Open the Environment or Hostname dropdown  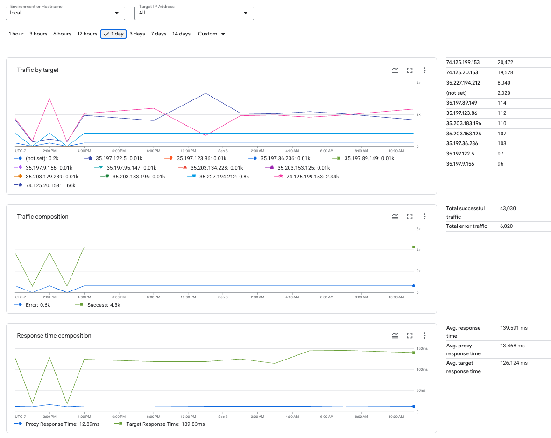click(x=116, y=13)
